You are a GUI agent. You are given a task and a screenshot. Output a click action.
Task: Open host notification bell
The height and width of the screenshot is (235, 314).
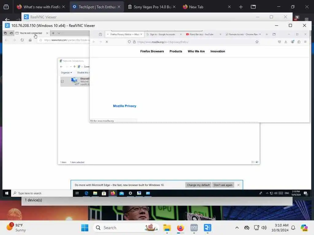point(293,228)
